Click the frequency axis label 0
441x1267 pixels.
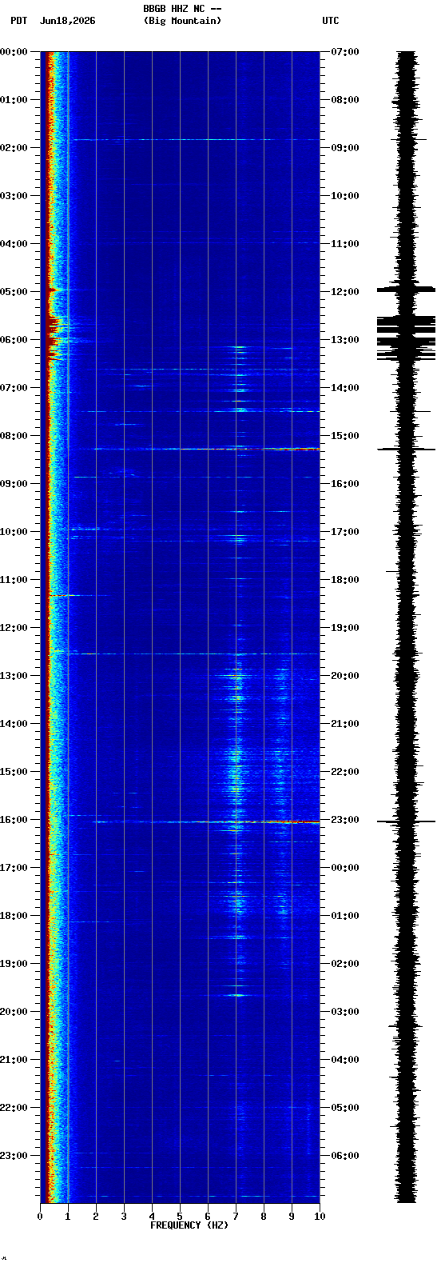point(40,1217)
